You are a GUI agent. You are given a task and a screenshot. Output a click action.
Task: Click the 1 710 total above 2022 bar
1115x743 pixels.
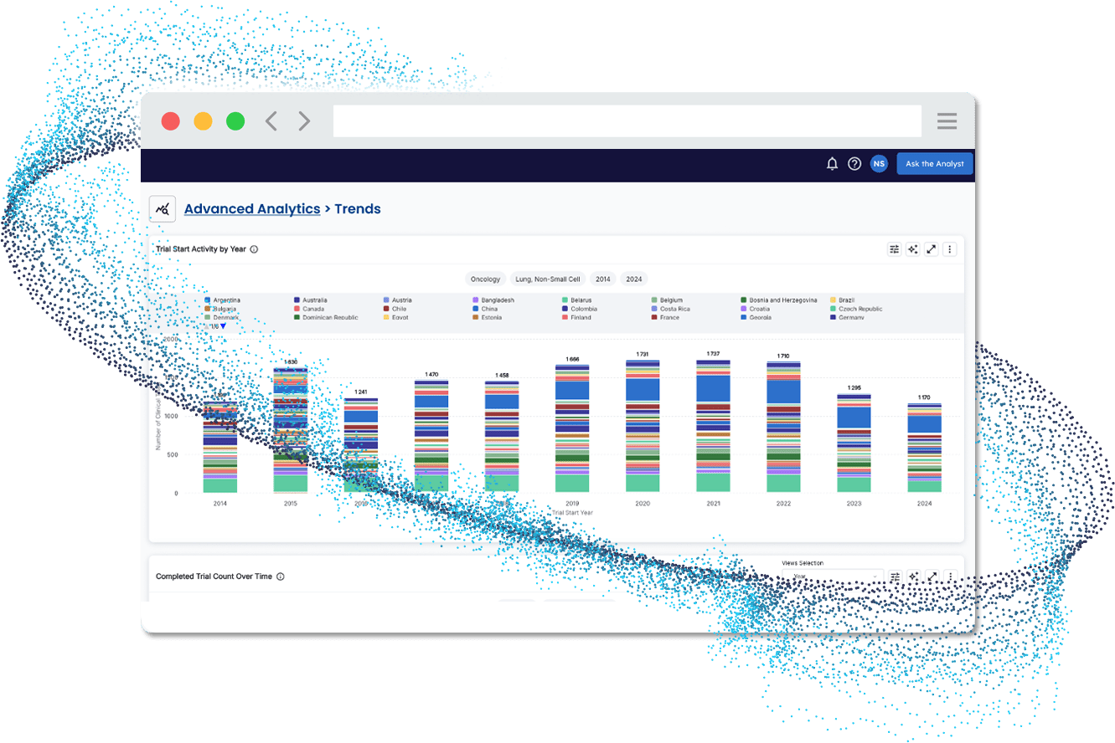tap(783, 356)
